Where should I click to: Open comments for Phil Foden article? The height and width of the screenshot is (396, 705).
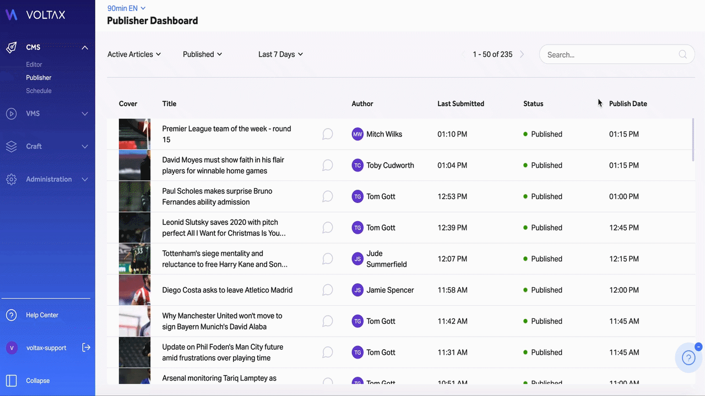click(x=328, y=353)
